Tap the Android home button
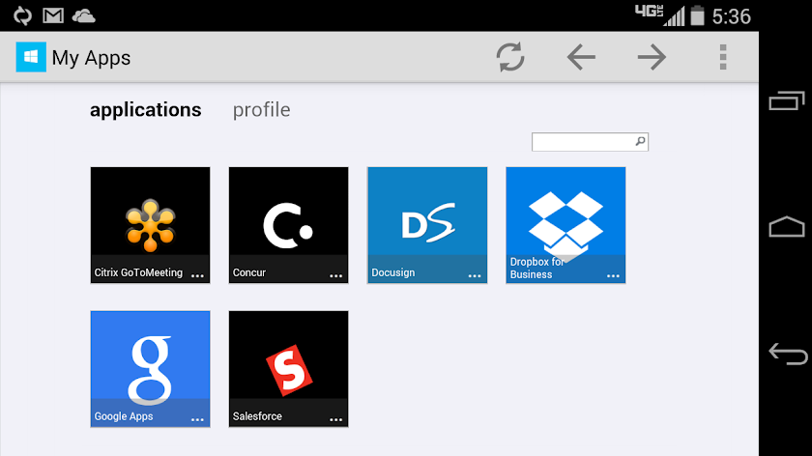Screen dimensions: 812x456 click(x=787, y=227)
